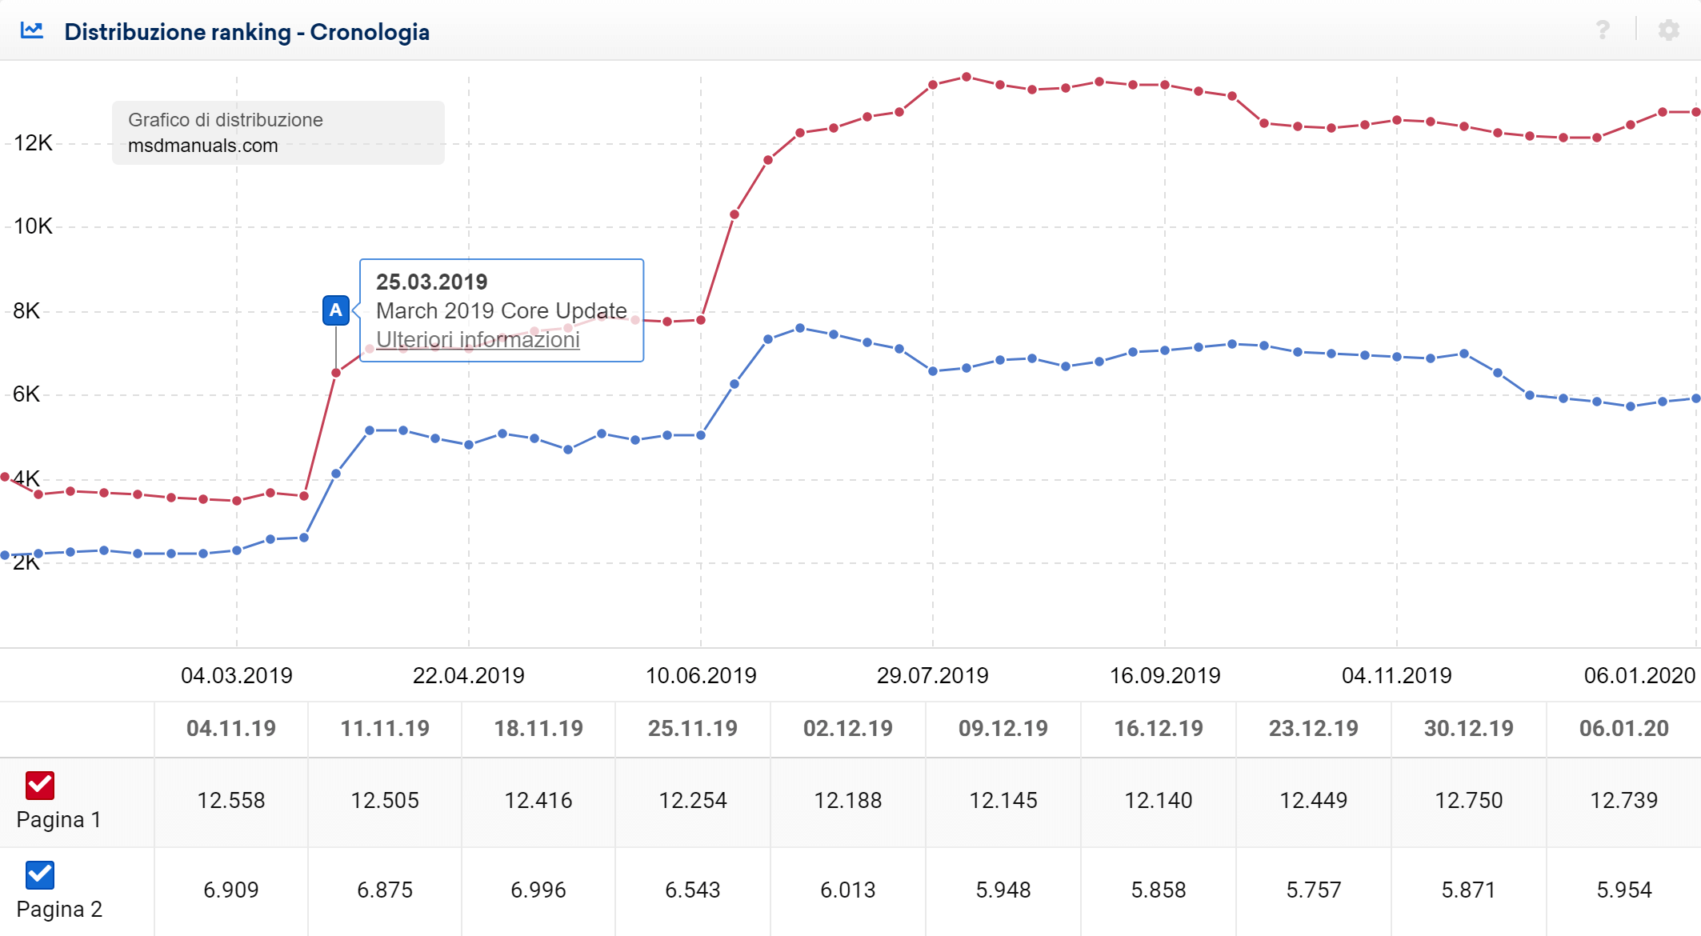The image size is (1701, 936).
Task: Click the March 2019 Core Update text
Action: click(502, 310)
